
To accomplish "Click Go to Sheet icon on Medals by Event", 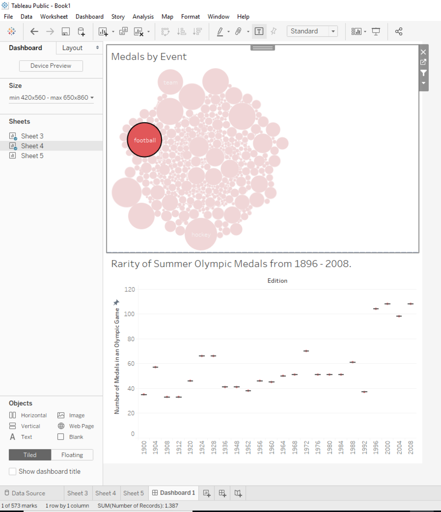I will point(423,62).
